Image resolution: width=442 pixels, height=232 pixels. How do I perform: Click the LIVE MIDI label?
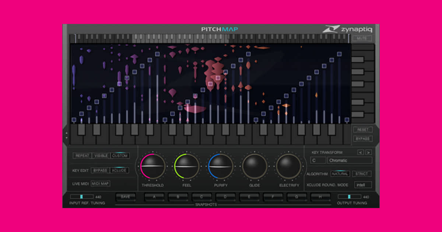click(81, 183)
